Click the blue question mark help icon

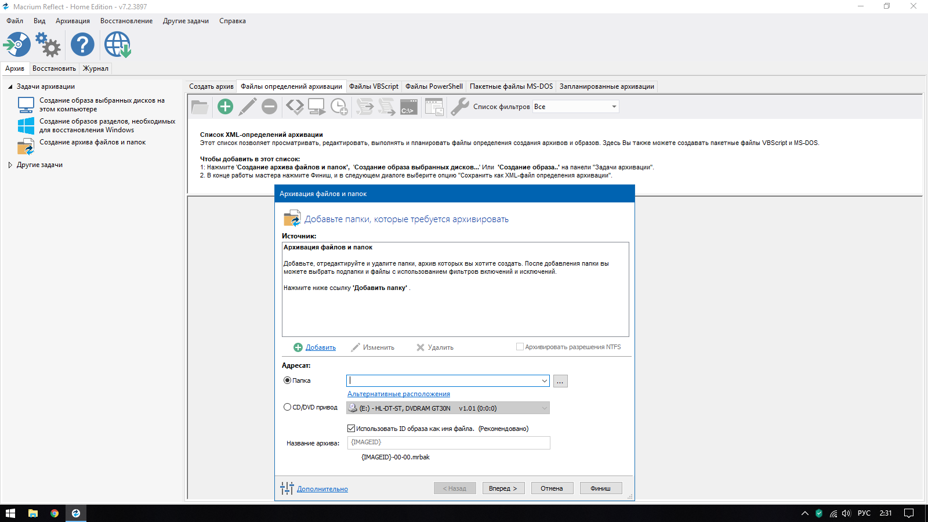(x=82, y=45)
